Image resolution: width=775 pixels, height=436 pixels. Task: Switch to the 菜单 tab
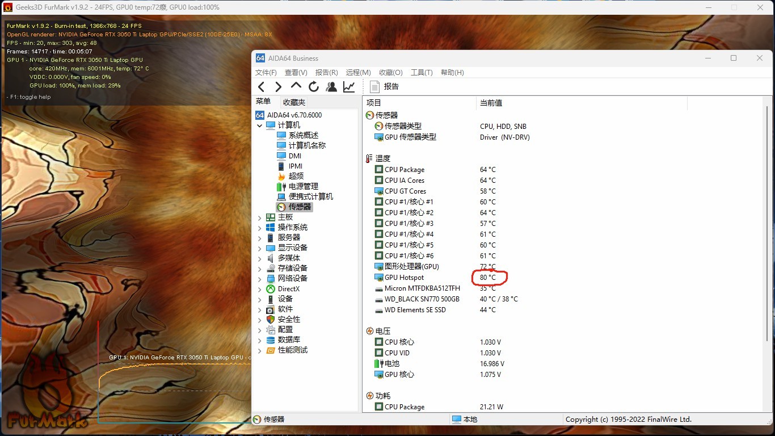(263, 102)
